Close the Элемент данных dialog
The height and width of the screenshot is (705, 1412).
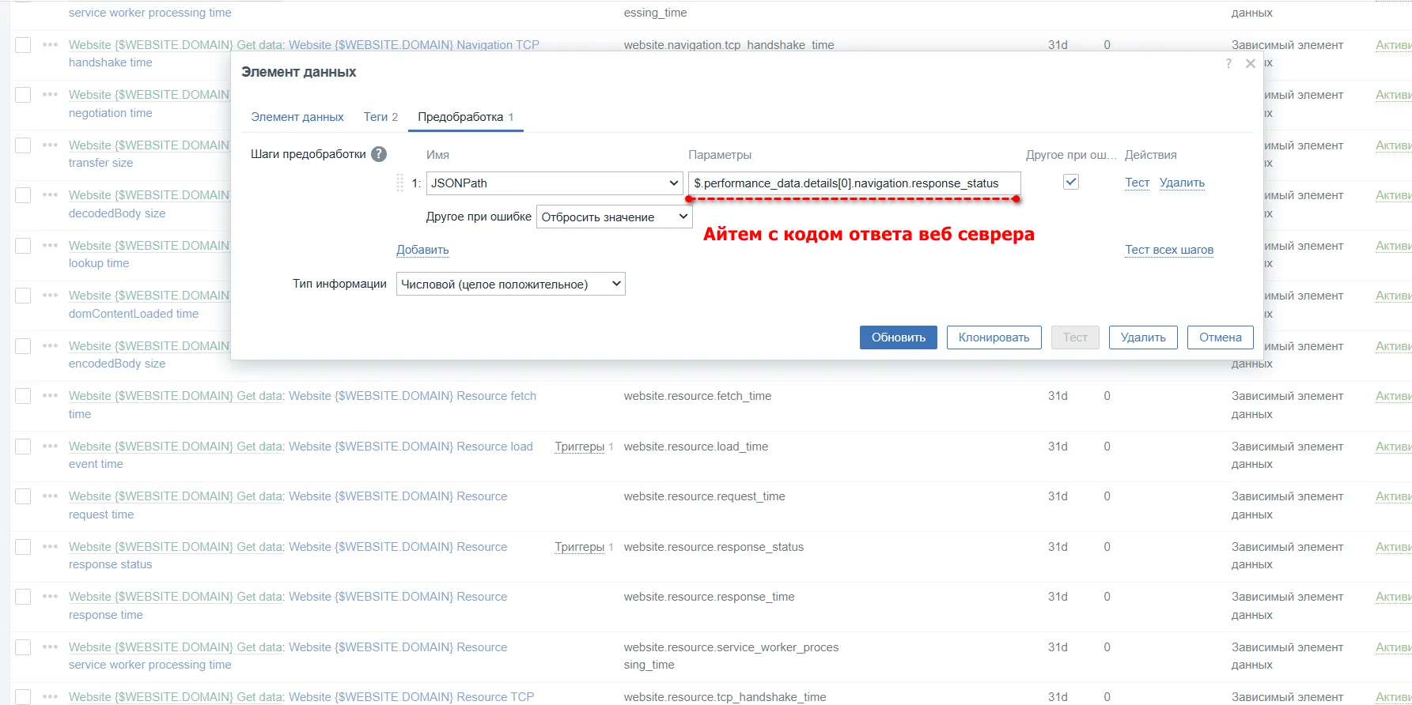(1251, 63)
